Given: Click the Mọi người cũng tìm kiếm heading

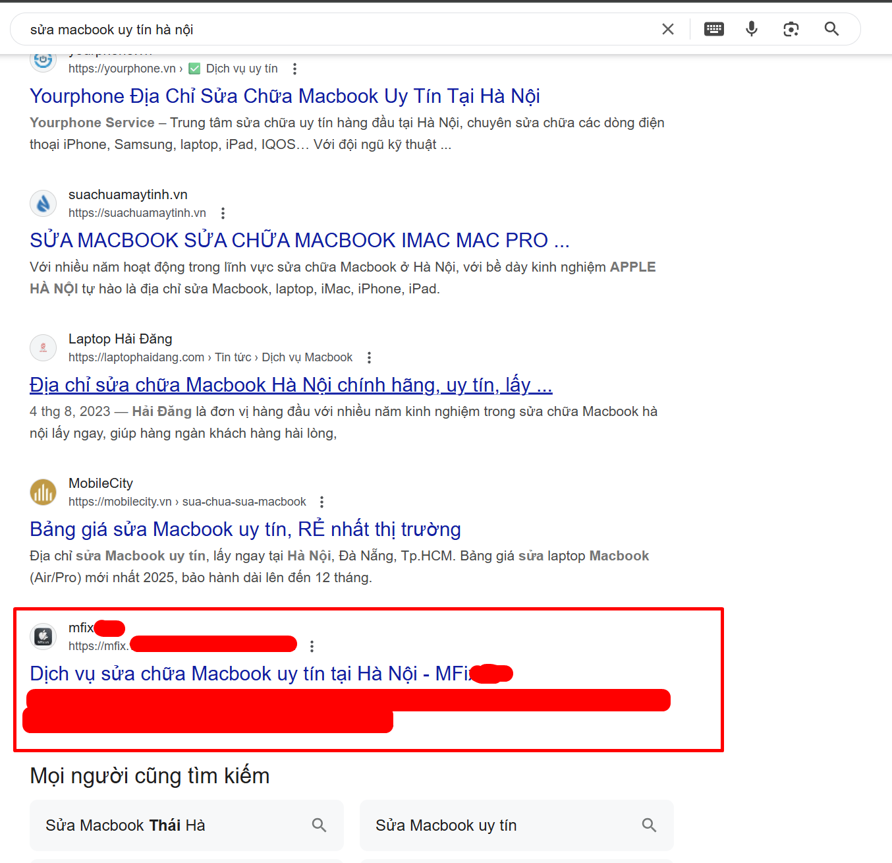Looking at the screenshot, I should (150, 776).
